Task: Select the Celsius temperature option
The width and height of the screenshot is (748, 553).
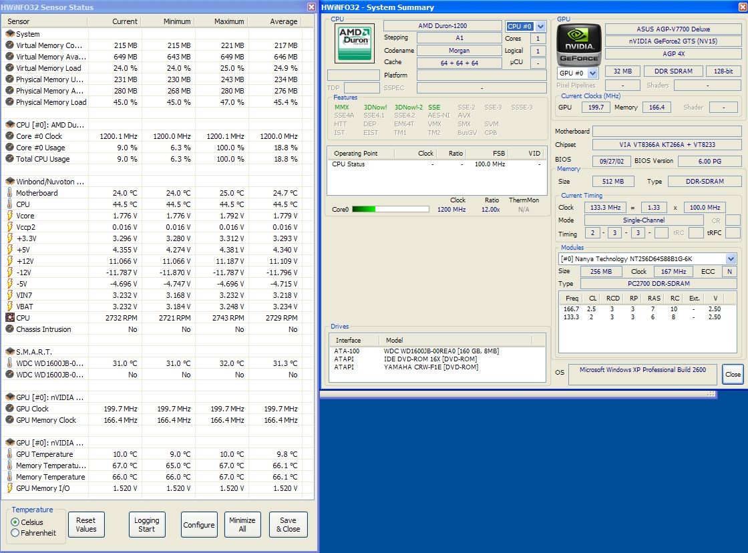Action: coord(15,522)
